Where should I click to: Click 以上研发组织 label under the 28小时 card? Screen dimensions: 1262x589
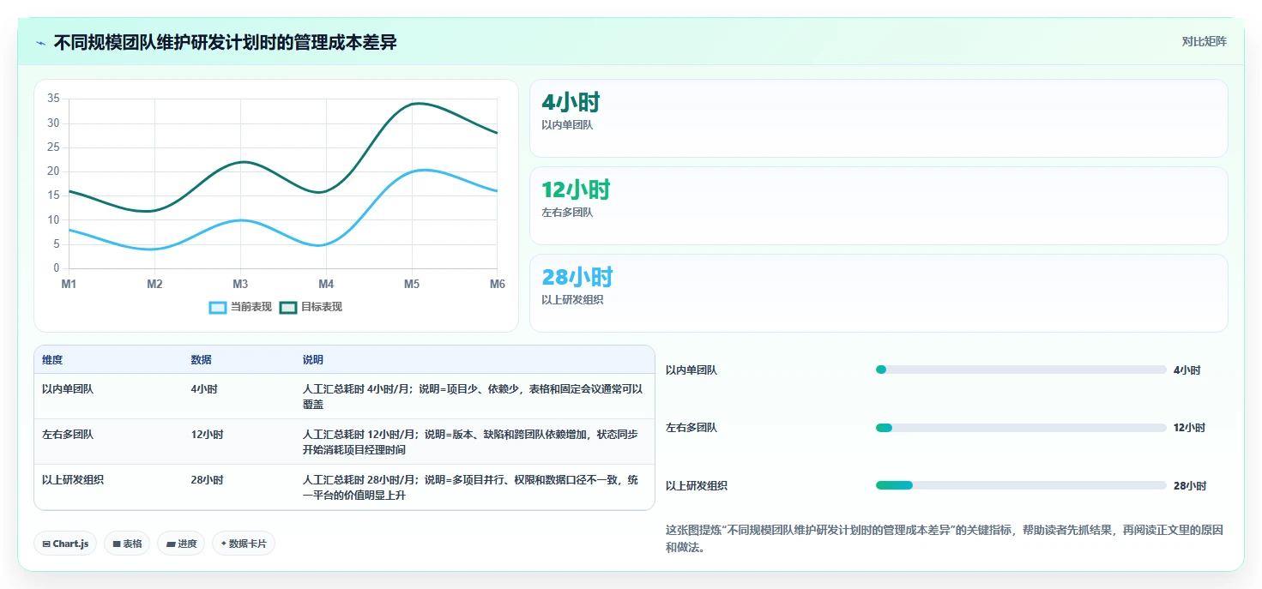pyautogui.click(x=572, y=300)
